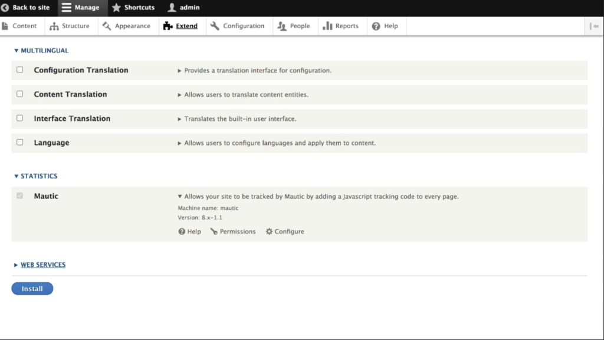Image resolution: width=604 pixels, height=340 pixels.
Task: Toggle toolbar orientation icon at right edge
Action: (594, 26)
